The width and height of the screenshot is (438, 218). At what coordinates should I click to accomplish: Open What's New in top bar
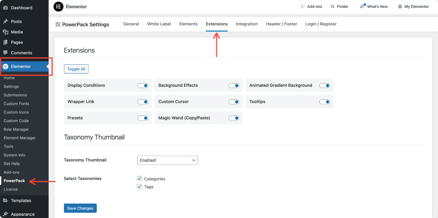[x=374, y=7]
